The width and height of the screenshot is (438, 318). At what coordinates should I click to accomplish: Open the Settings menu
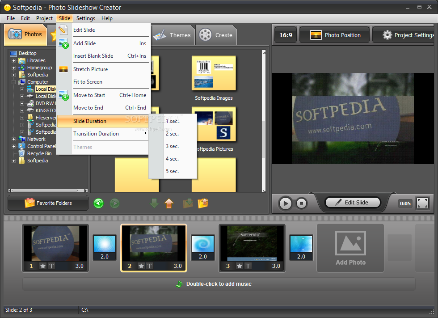(x=86, y=18)
